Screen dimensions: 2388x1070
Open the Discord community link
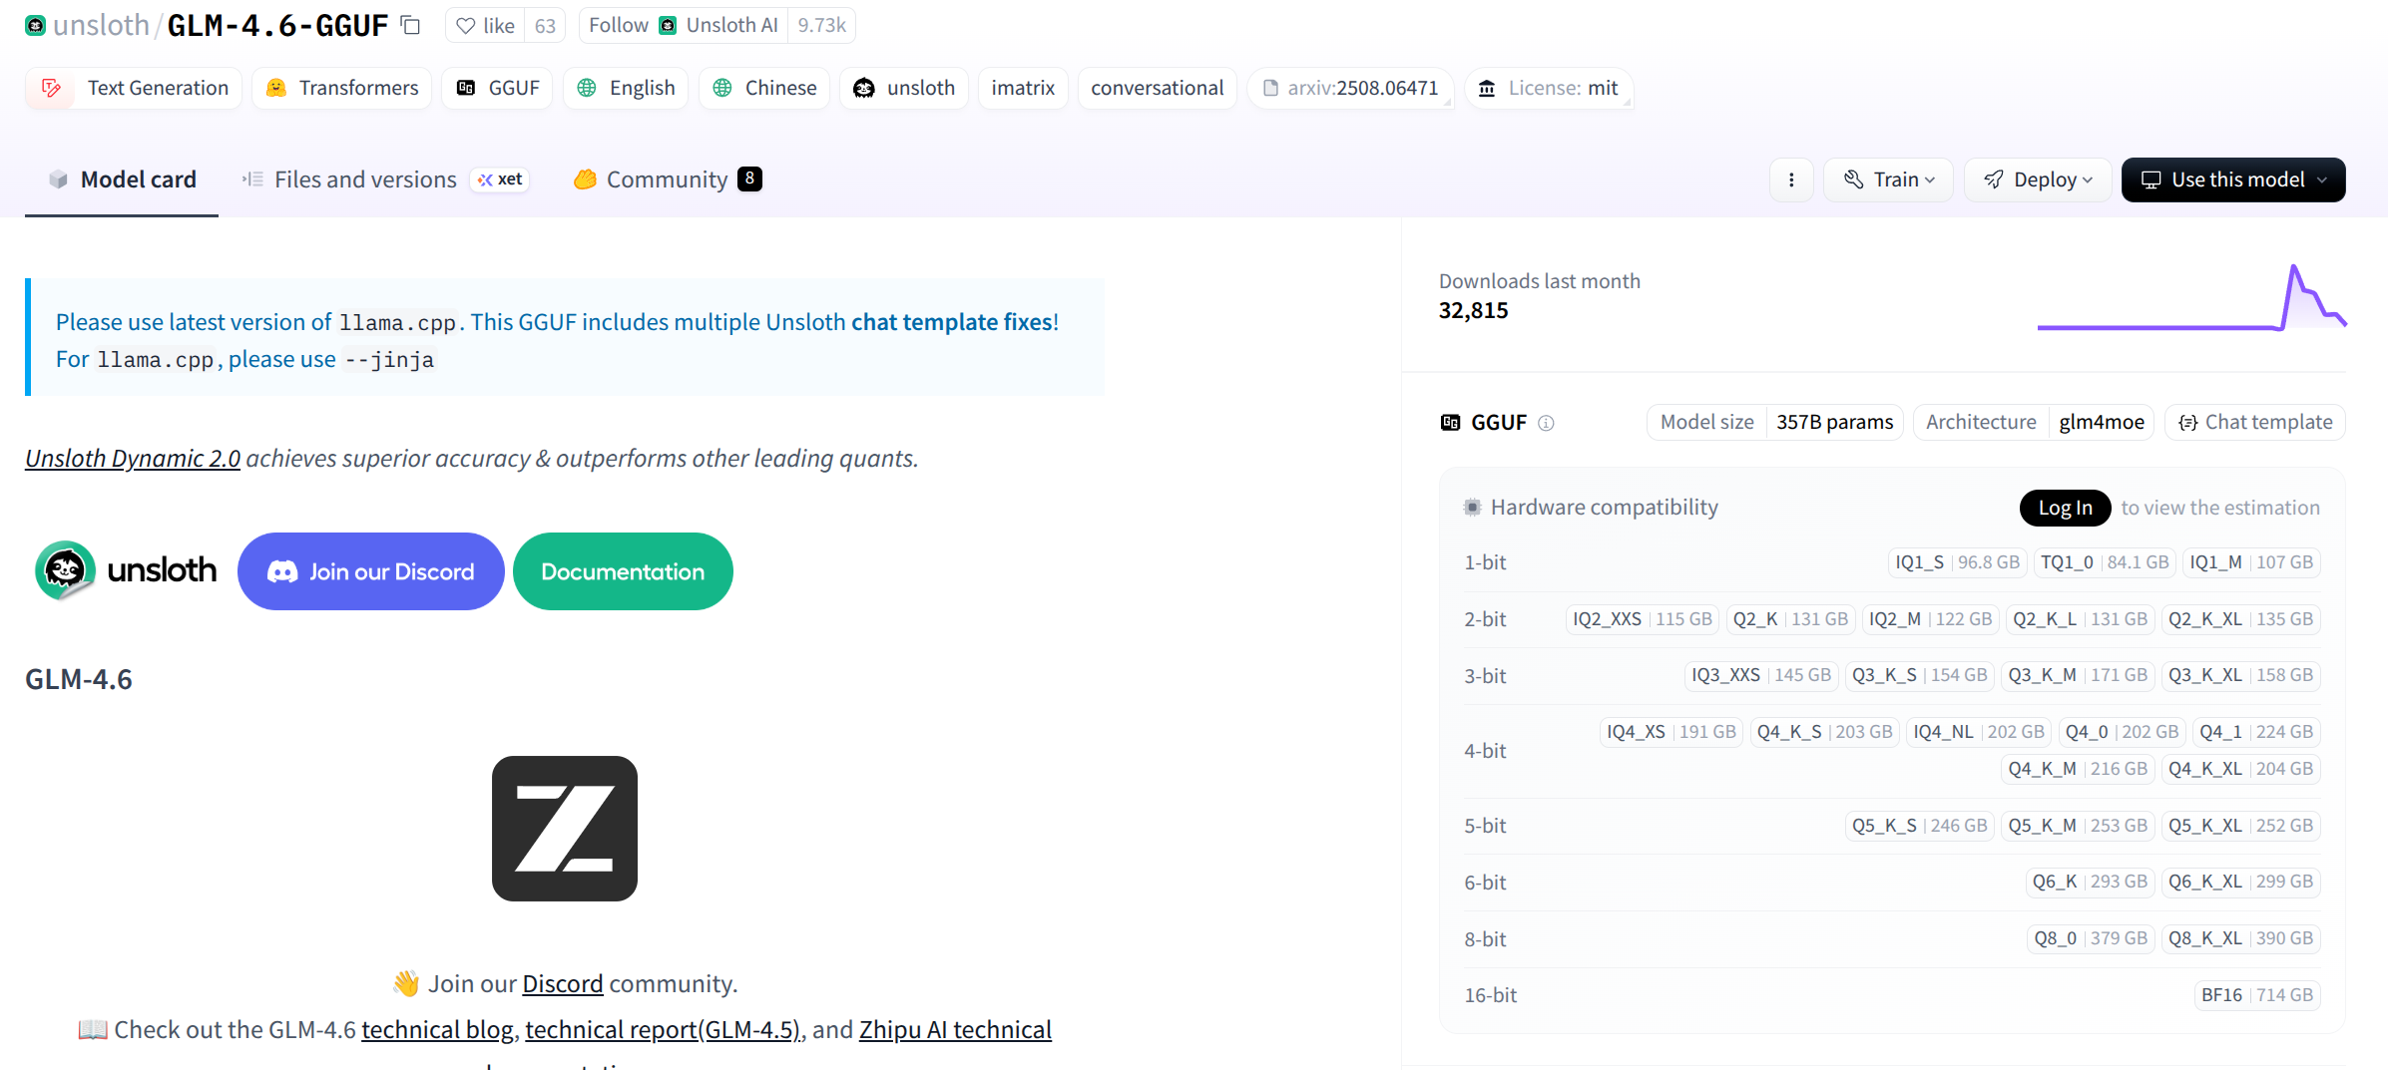[x=563, y=984]
